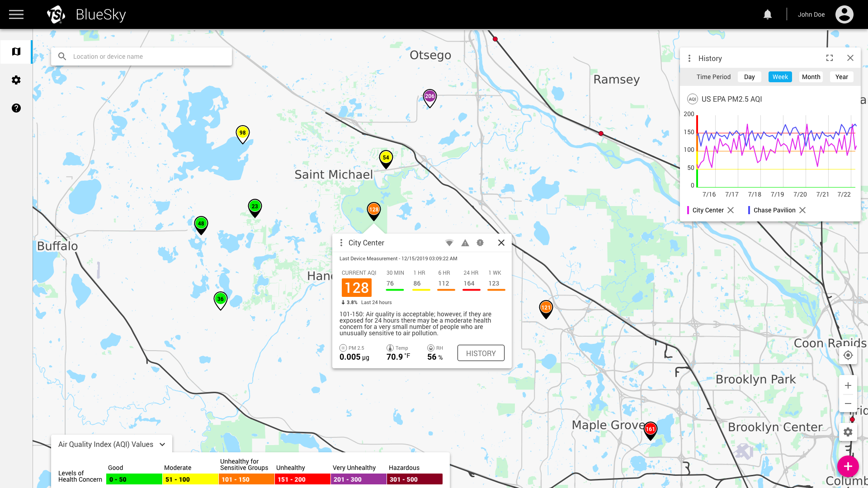868x488 pixels.
Task: Click the location search field
Action: click(x=149, y=56)
